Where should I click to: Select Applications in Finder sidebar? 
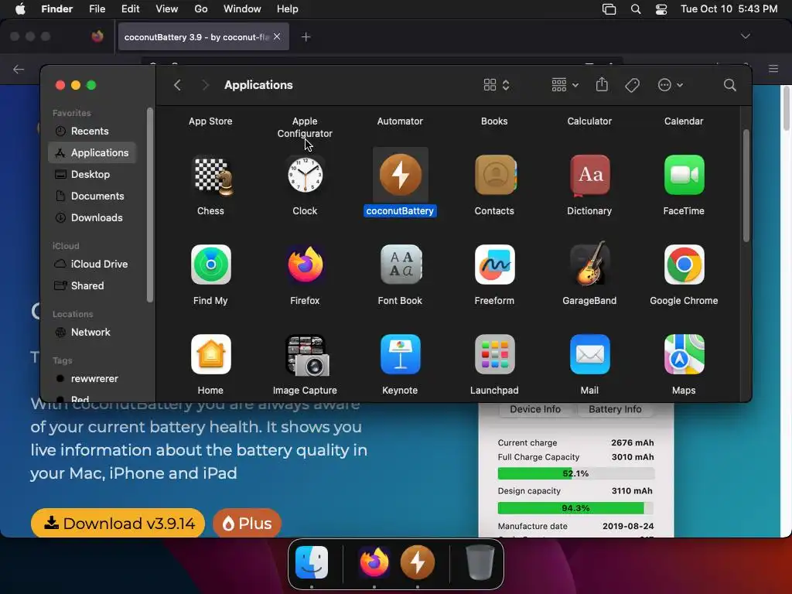click(x=91, y=152)
